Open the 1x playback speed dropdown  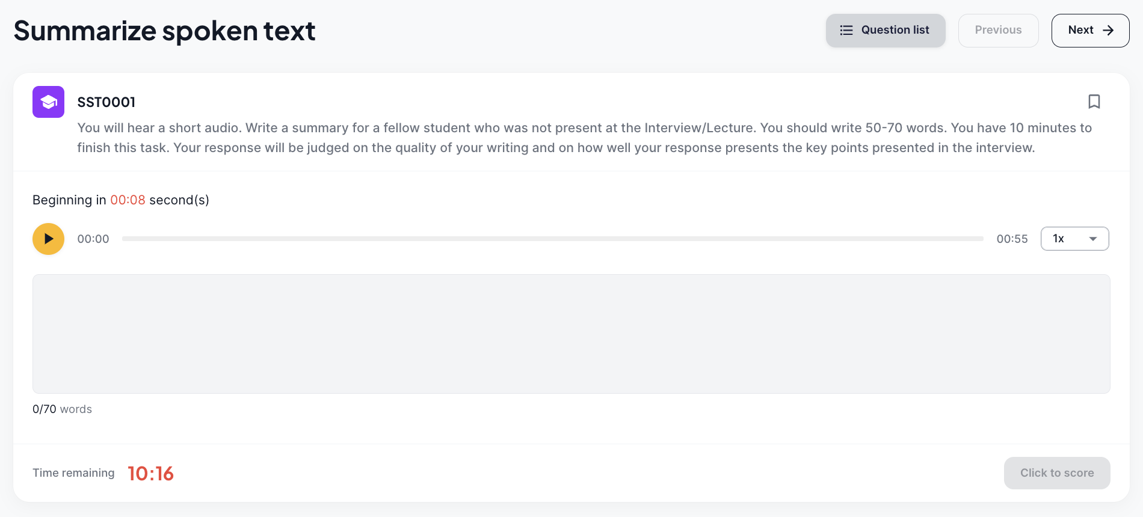point(1074,239)
